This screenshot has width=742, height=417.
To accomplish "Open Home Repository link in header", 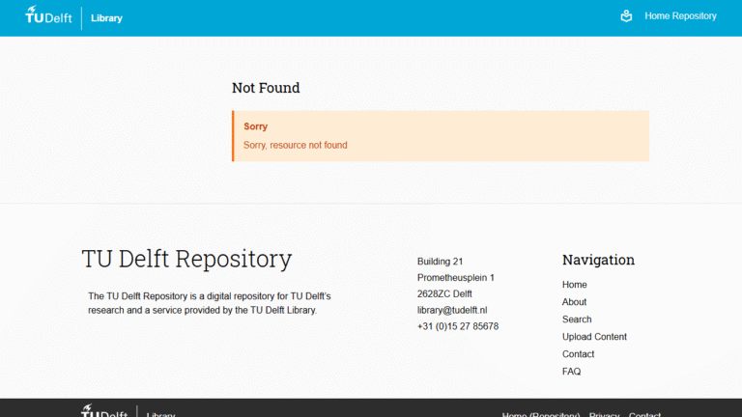I will pos(680,16).
